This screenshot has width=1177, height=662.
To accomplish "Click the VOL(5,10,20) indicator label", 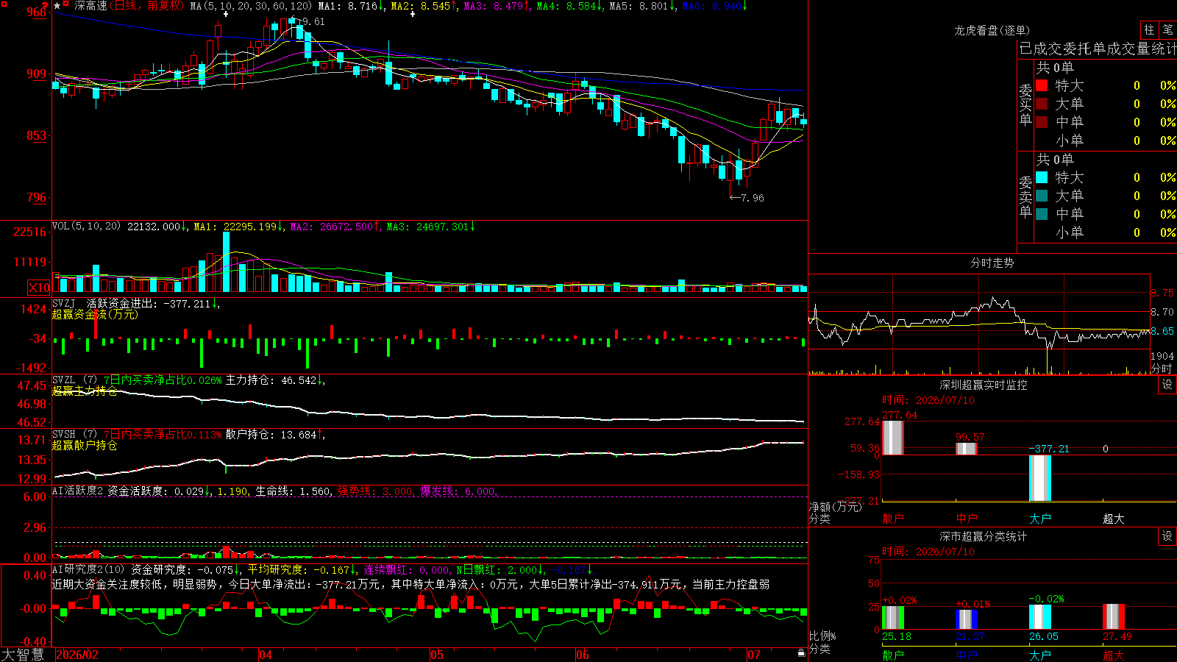I will pyautogui.click(x=87, y=227).
